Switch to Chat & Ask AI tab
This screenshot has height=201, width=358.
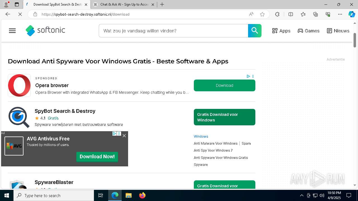[x=124, y=4]
